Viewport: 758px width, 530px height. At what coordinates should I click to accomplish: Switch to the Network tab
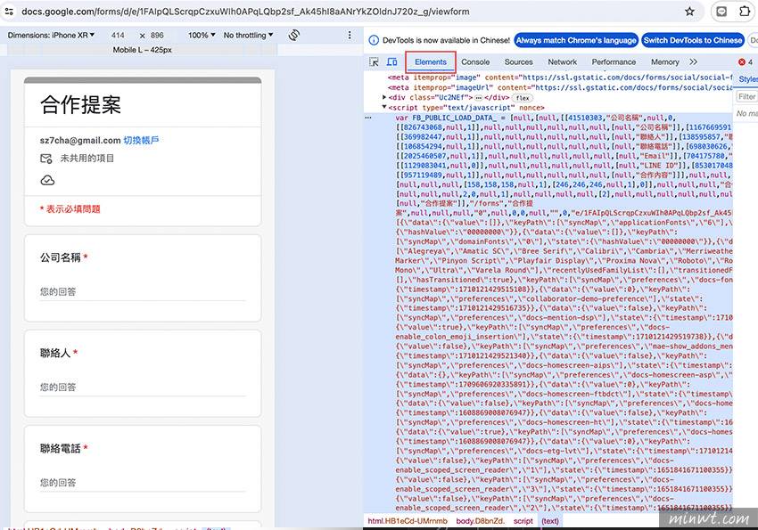(562, 61)
